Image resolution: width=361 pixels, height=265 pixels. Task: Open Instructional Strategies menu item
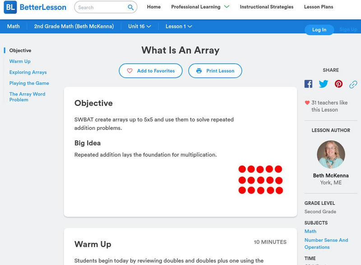[266, 7]
